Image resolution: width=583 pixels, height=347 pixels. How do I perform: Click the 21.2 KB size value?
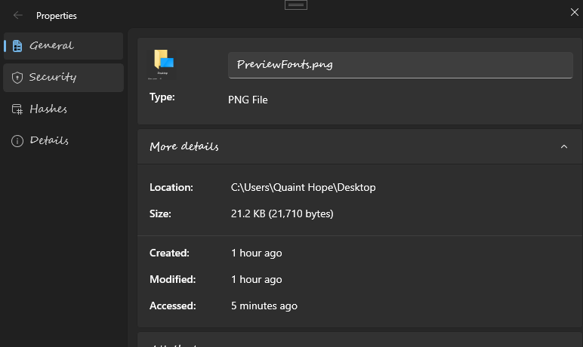282,213
